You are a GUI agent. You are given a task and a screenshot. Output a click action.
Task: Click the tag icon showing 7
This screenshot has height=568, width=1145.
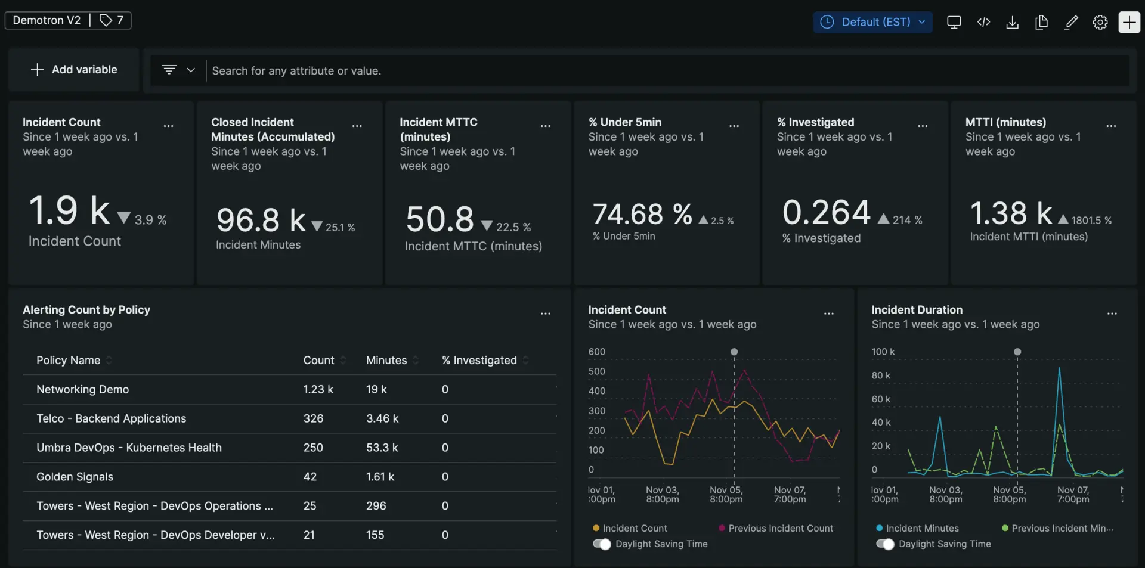click(x=112, y=20)
